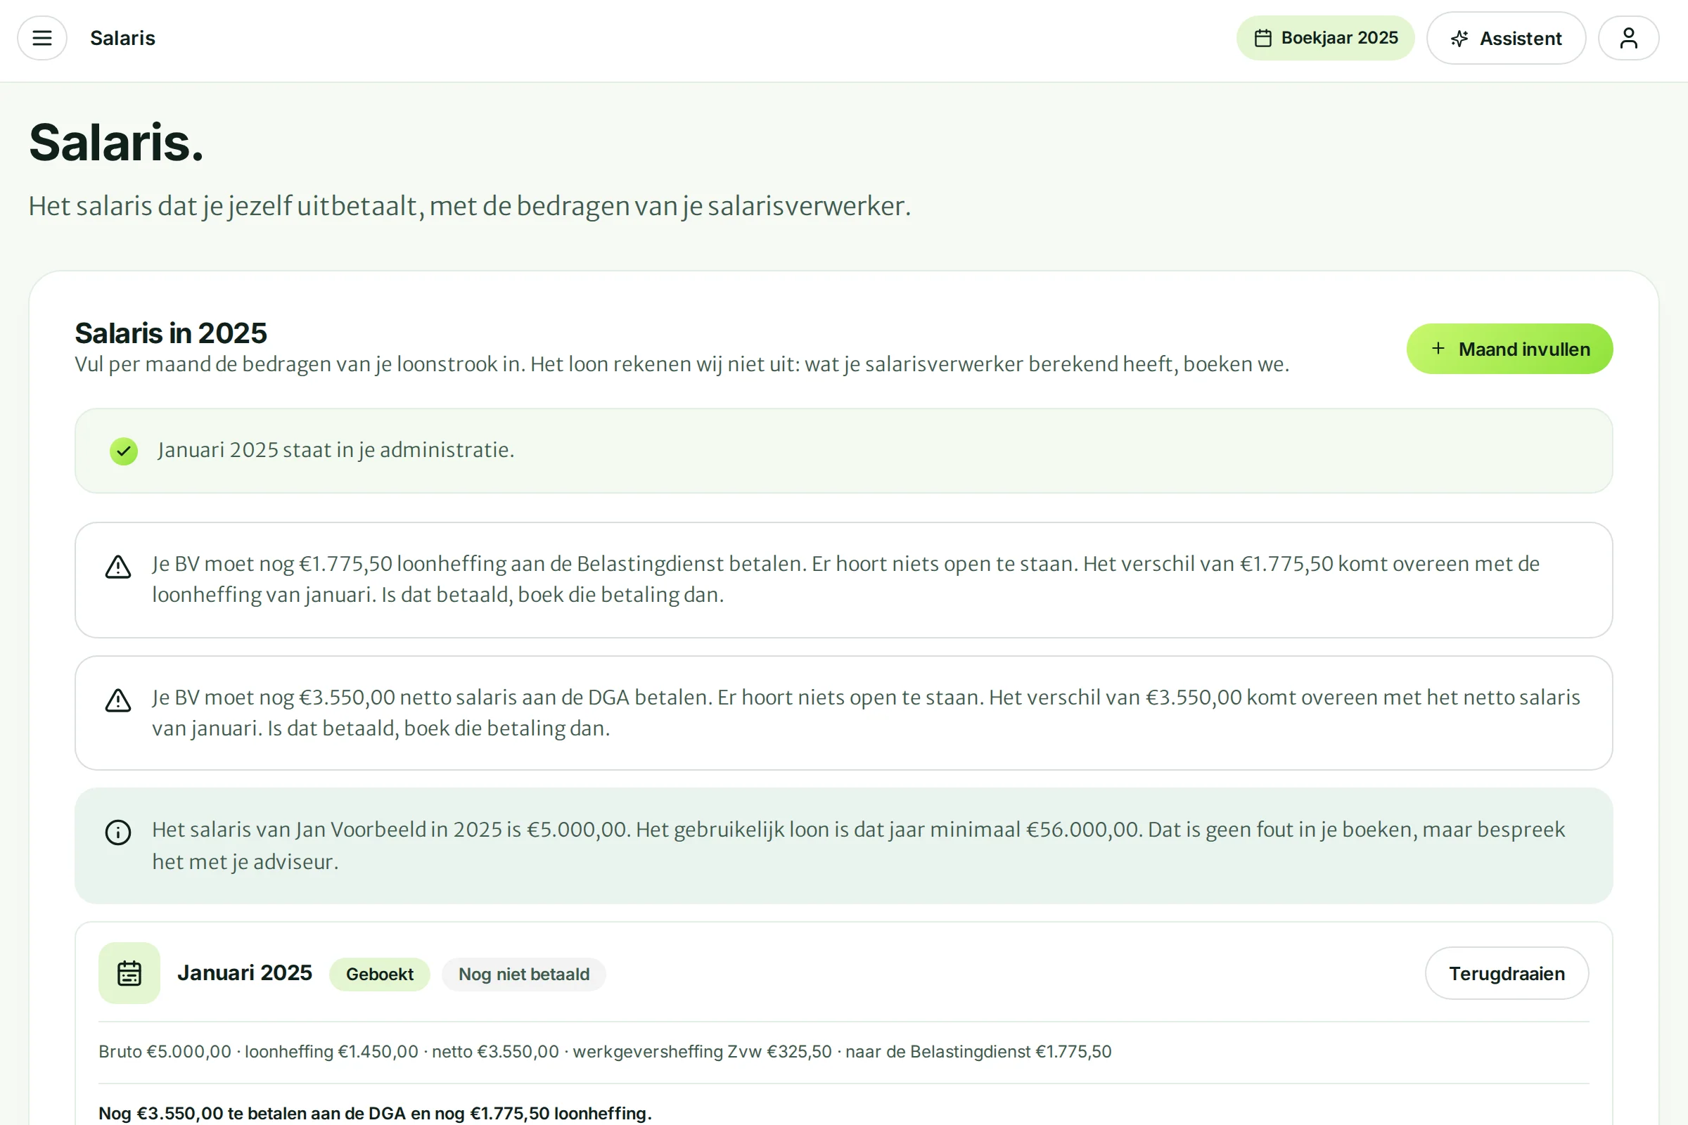The height and width of the screenshot is (1125, 1688).
Task: Click the Januari 2025 calendar icon
Action: click(x=129, y=973)
